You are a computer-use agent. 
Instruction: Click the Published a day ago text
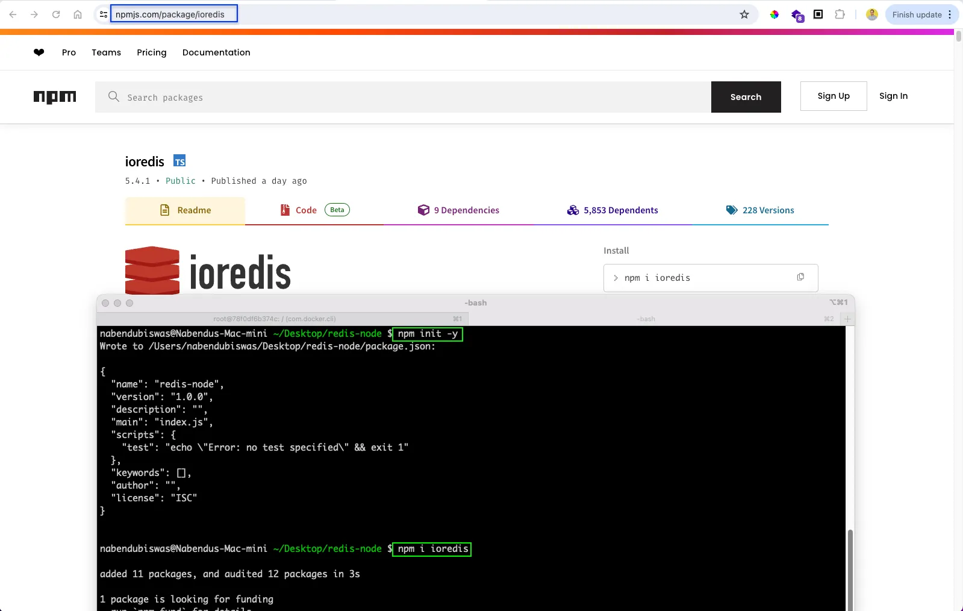coord(259,181)
